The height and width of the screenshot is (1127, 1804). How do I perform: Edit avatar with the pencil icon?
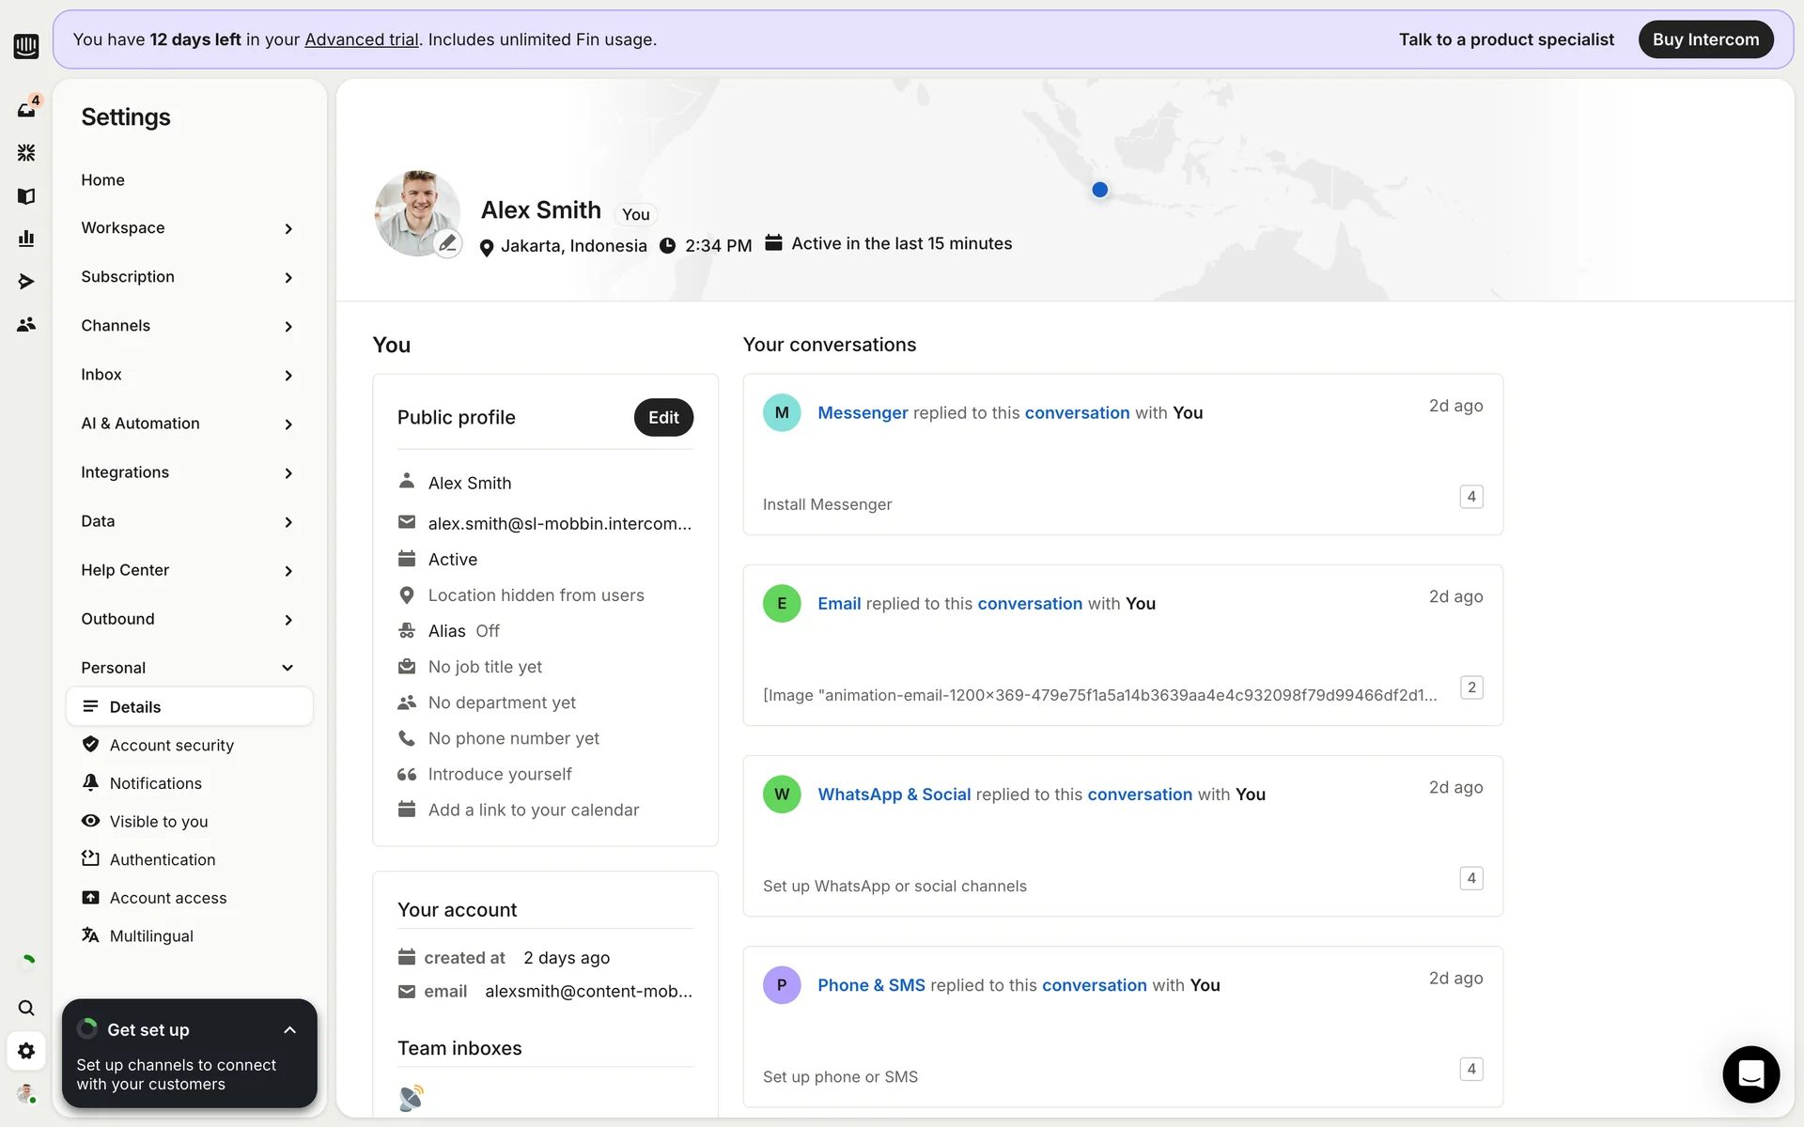tap(448, 243)
